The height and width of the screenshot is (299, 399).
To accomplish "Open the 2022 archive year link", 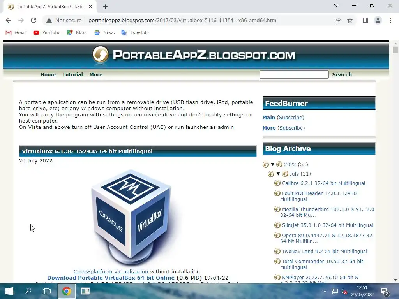I will click(290, 165).
